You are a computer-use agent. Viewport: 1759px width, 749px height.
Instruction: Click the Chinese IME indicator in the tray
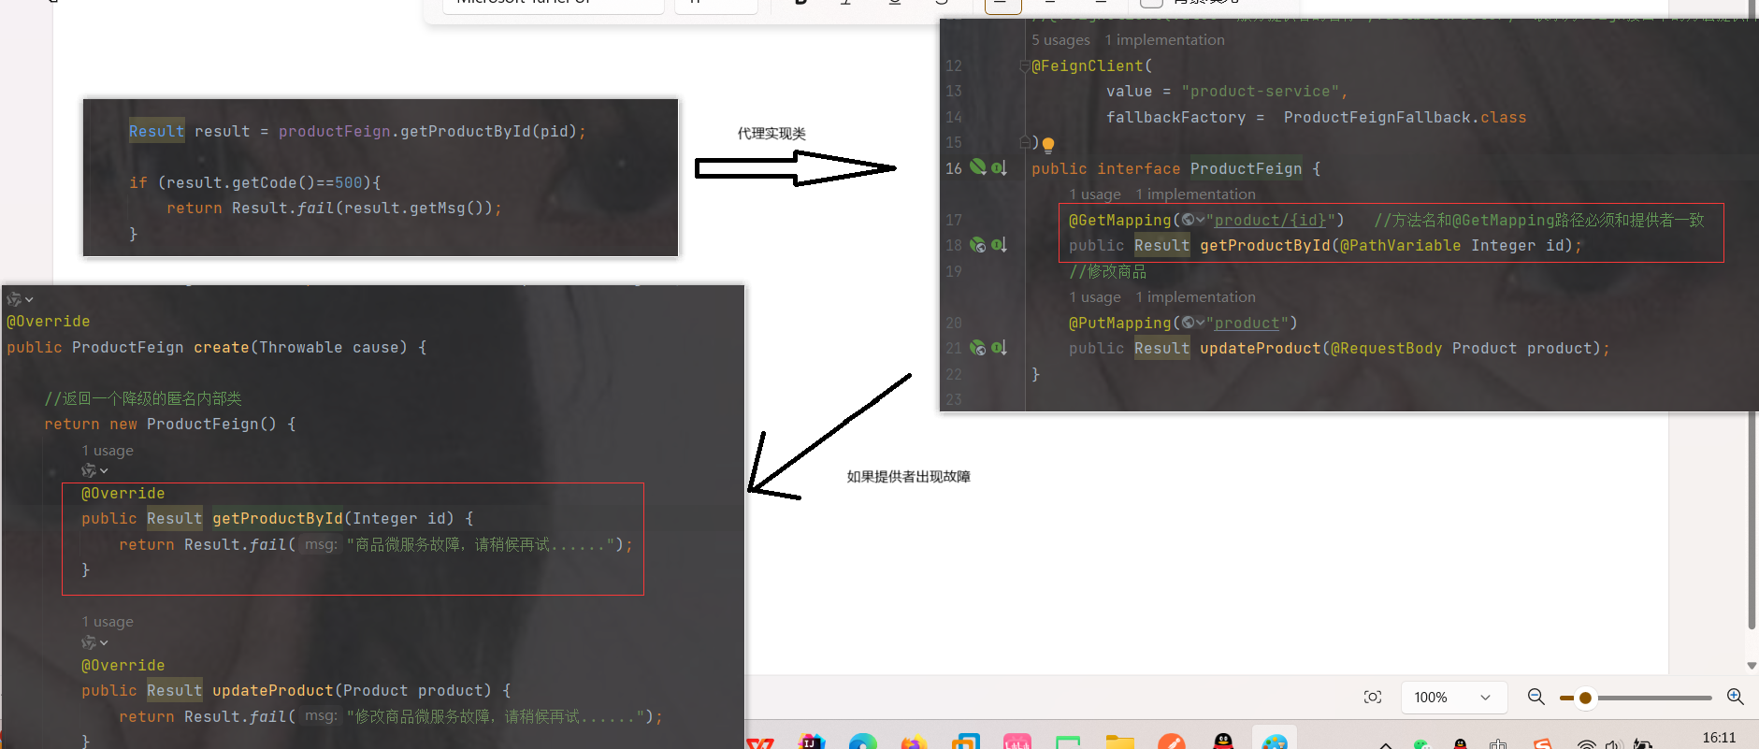(1498, 744)
